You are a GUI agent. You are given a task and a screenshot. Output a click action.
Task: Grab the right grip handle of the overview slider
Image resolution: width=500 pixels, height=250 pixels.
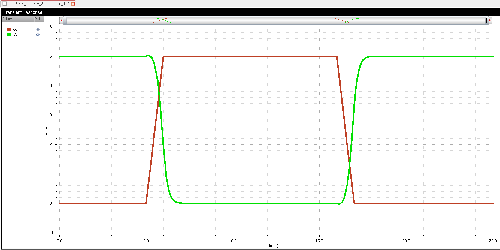(487, 20)
